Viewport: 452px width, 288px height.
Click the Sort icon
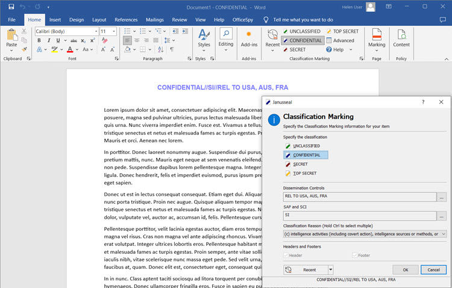160,49
